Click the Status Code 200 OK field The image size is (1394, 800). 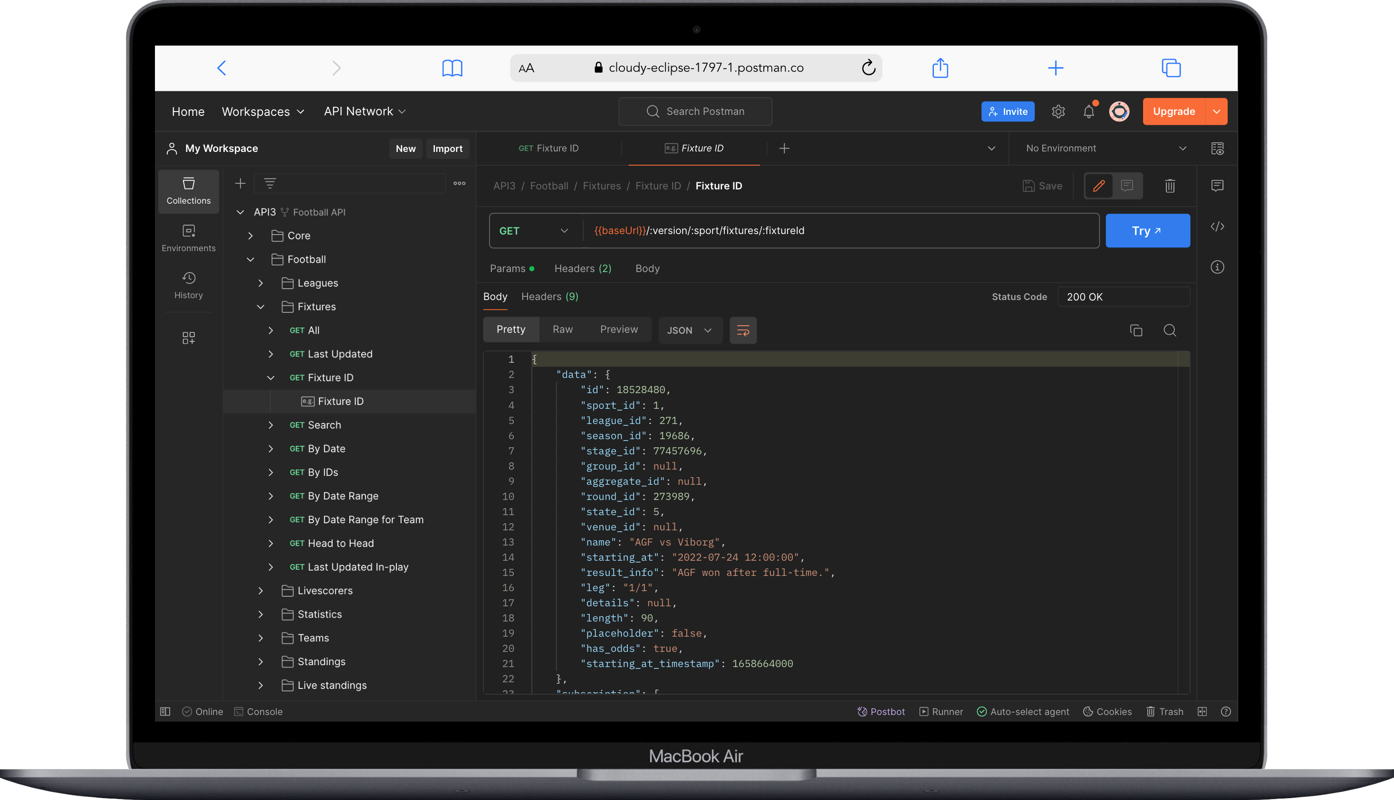1124,297
